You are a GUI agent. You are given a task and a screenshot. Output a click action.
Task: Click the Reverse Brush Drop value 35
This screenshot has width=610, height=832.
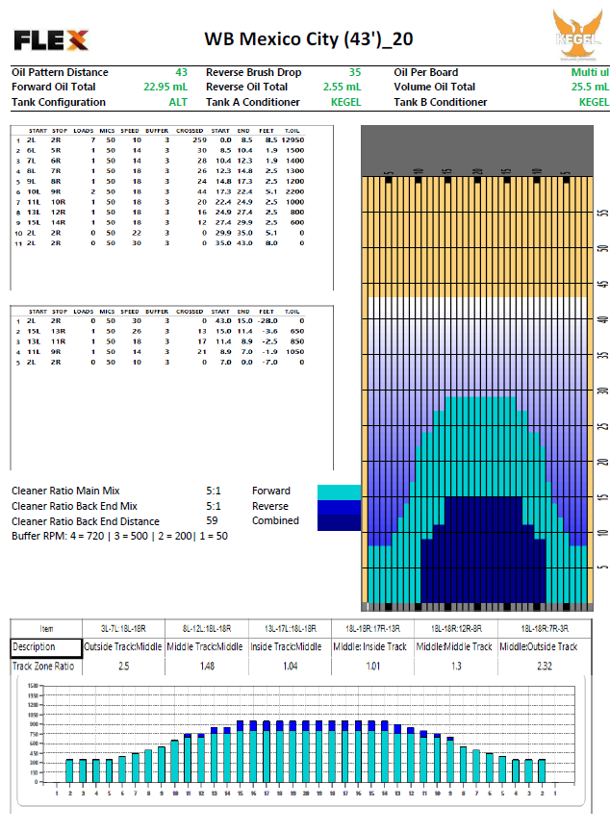tap(355, 72)
